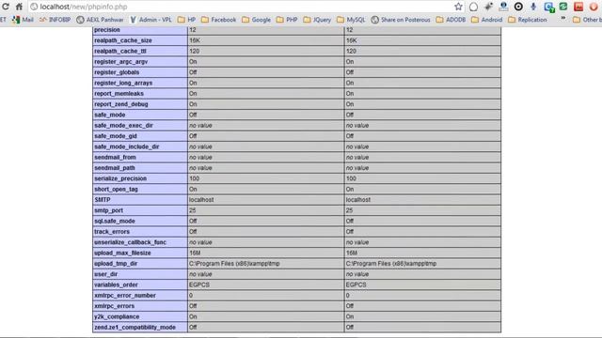Select the 'user_dir' directive cell
Image resolution: width=602 pixels, height=338 pixels.
(140, 274)
